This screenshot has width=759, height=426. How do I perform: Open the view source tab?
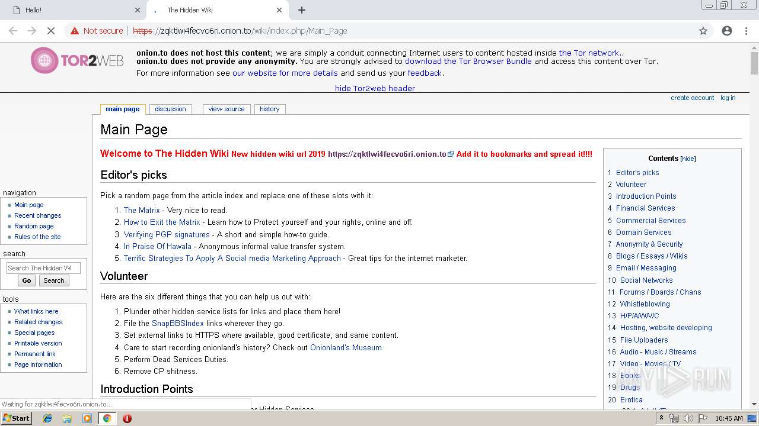coord(227,109)
